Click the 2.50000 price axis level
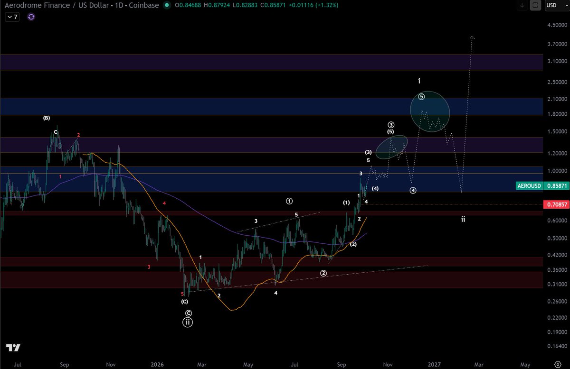This screenshot has height=369, width=570. coord(557,83)
